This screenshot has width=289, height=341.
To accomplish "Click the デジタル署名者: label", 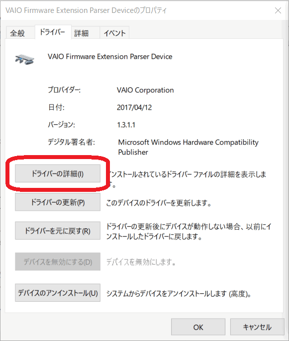I will [x=72, y=142].
